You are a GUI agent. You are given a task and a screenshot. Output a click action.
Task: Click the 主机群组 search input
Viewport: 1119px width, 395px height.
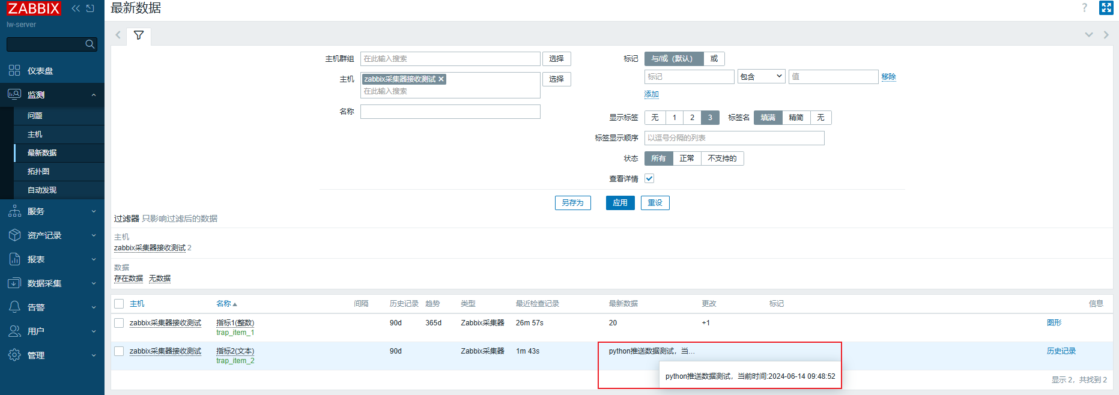pyautogui.click(x=450, y=59)
